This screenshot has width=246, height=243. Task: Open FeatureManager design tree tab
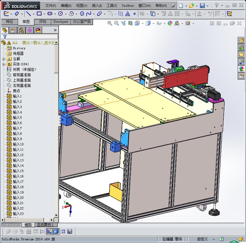point(5,30)
